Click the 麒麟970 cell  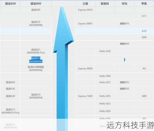click(124, 24)
